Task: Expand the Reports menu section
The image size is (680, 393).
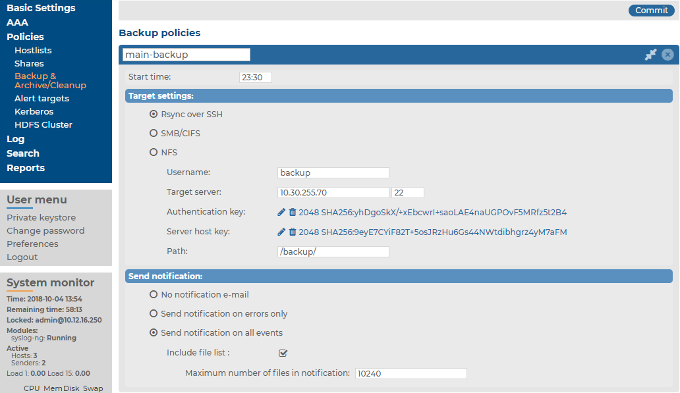Action: coord(26,168)
